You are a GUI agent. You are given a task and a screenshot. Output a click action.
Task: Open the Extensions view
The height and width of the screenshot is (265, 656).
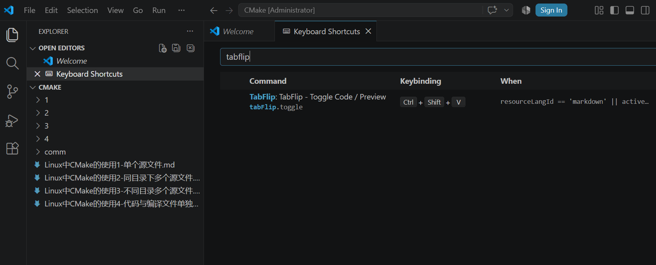pyautogui.click(x=13, y=148)
